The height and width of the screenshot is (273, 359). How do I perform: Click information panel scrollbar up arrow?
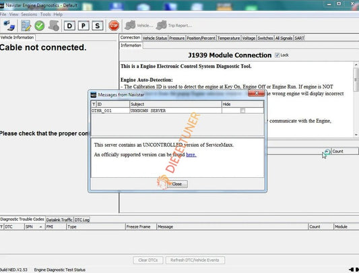click(x=356, y=65)
